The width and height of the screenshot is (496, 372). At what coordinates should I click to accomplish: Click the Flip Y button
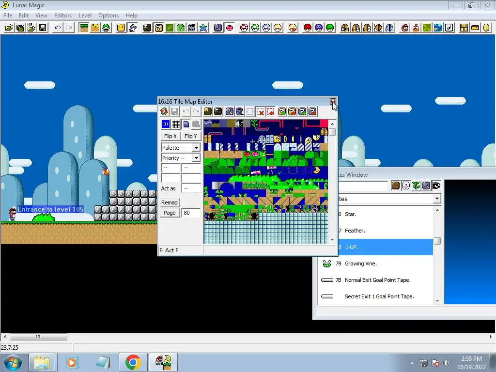[x=191, y=136]
